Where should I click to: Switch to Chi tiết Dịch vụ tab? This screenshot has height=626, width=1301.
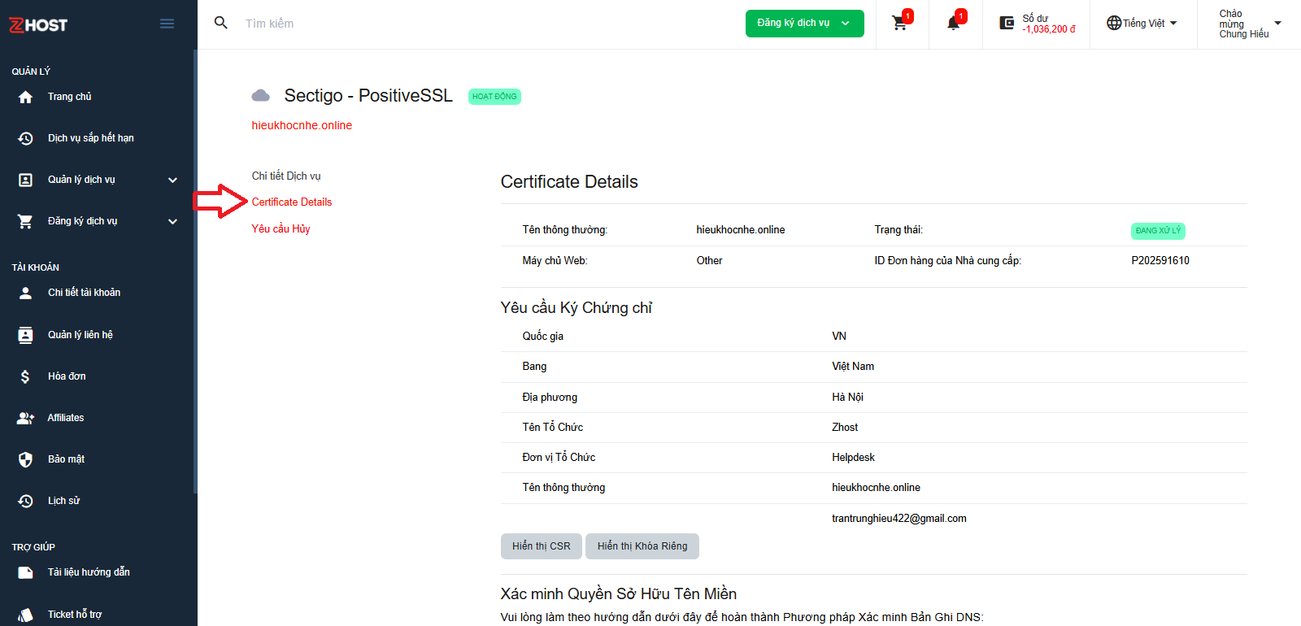click(x=286, y=176)
